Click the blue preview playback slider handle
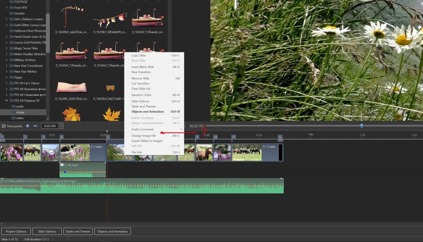 [361, 126]
